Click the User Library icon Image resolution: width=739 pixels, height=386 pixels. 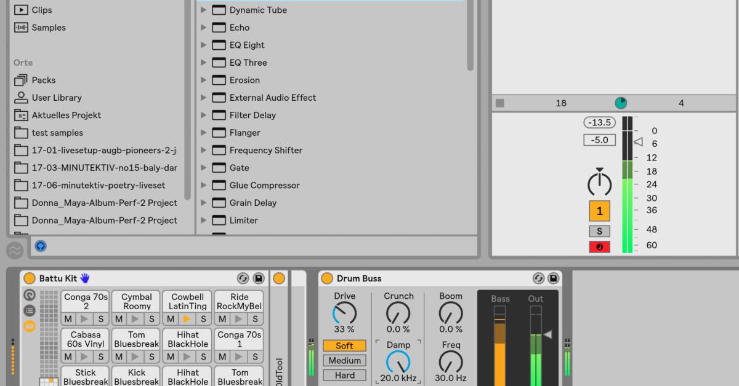(22, 97)
